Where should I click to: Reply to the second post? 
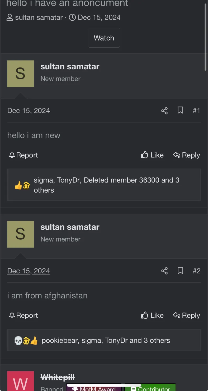click(186, 315)
